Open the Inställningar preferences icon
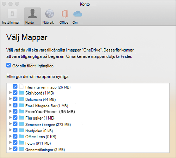 tap(12, 14)
